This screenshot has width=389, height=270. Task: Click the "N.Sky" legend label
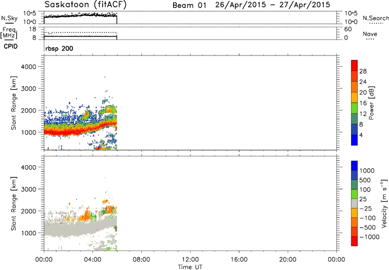pos(9,18)
